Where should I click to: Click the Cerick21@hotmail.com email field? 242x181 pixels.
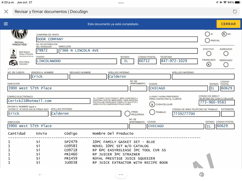point(49,101)
